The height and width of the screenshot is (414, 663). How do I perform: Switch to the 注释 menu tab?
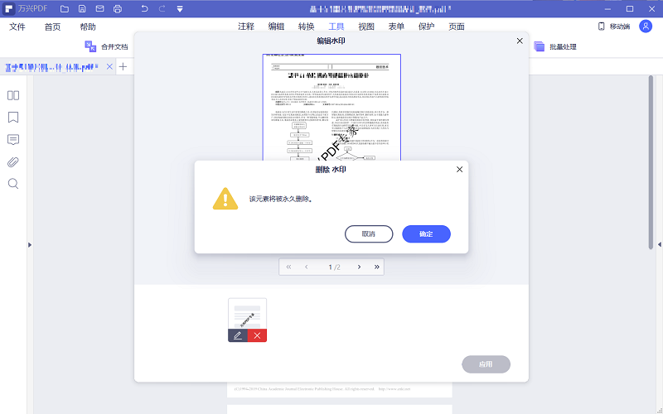coord(246,26)
